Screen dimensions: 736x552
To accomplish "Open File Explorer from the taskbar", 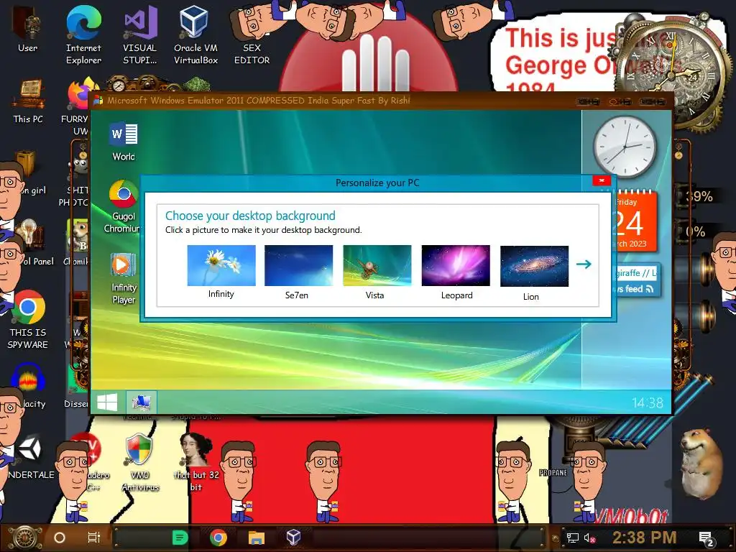I will (x=257, y=538).
